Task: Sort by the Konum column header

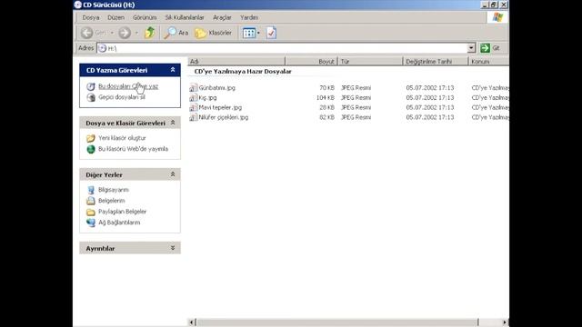Action: [488, 61]
